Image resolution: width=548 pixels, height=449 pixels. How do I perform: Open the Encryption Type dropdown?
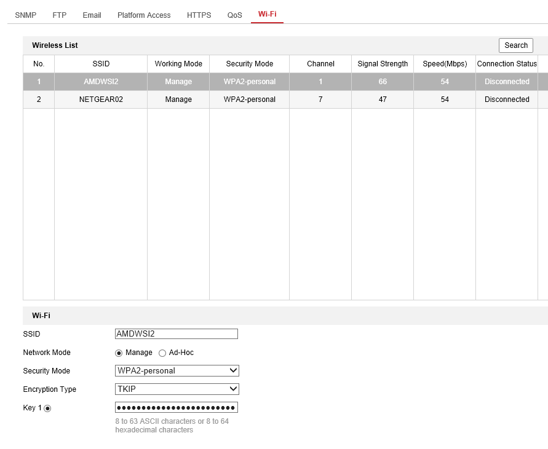tap(177, 389)
